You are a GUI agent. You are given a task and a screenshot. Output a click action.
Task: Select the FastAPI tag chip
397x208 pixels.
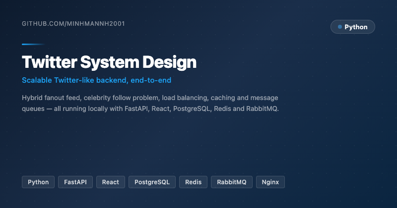click(x=75, y=182)
